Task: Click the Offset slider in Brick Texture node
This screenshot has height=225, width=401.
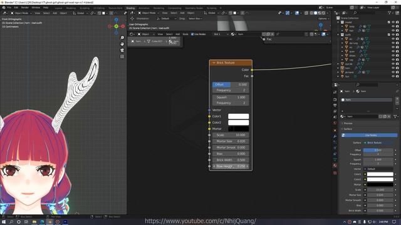Action: point(231,84)
